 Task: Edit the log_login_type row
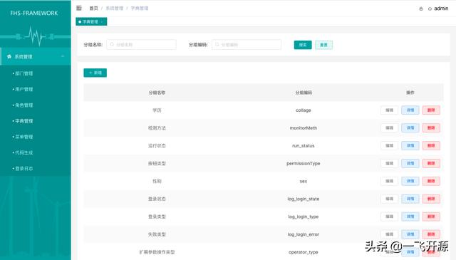[x=390, y=217]
